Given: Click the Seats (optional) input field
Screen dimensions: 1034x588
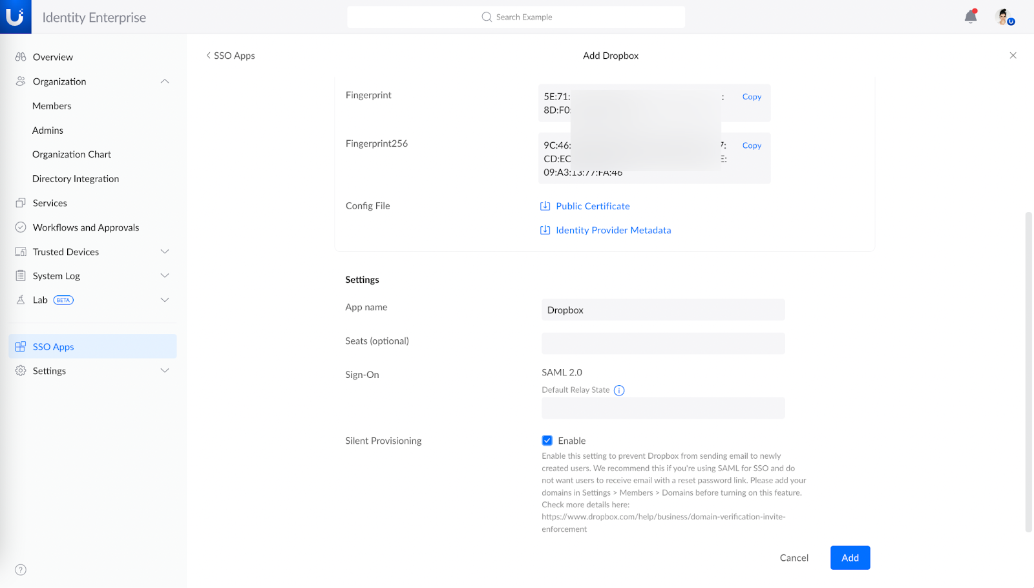Looking at the screenshot, I should tap(663, 344).
